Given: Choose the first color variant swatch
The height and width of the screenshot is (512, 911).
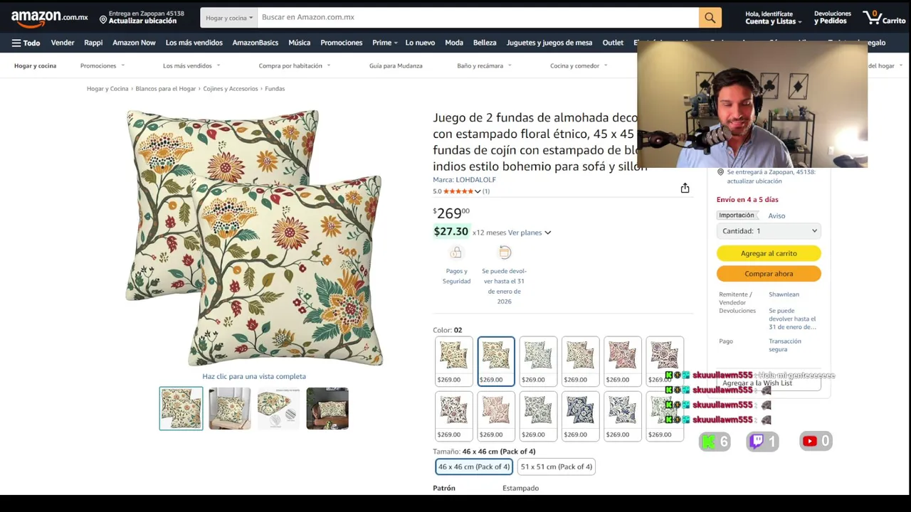Looking at the screenshot, I should pos(453,361).
